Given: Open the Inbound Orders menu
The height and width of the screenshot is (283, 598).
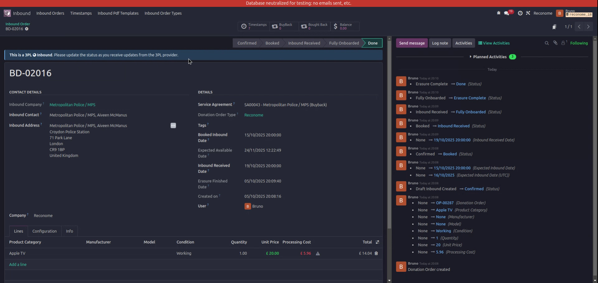Looking at the screenshot, I should click(x=50, y=13).
